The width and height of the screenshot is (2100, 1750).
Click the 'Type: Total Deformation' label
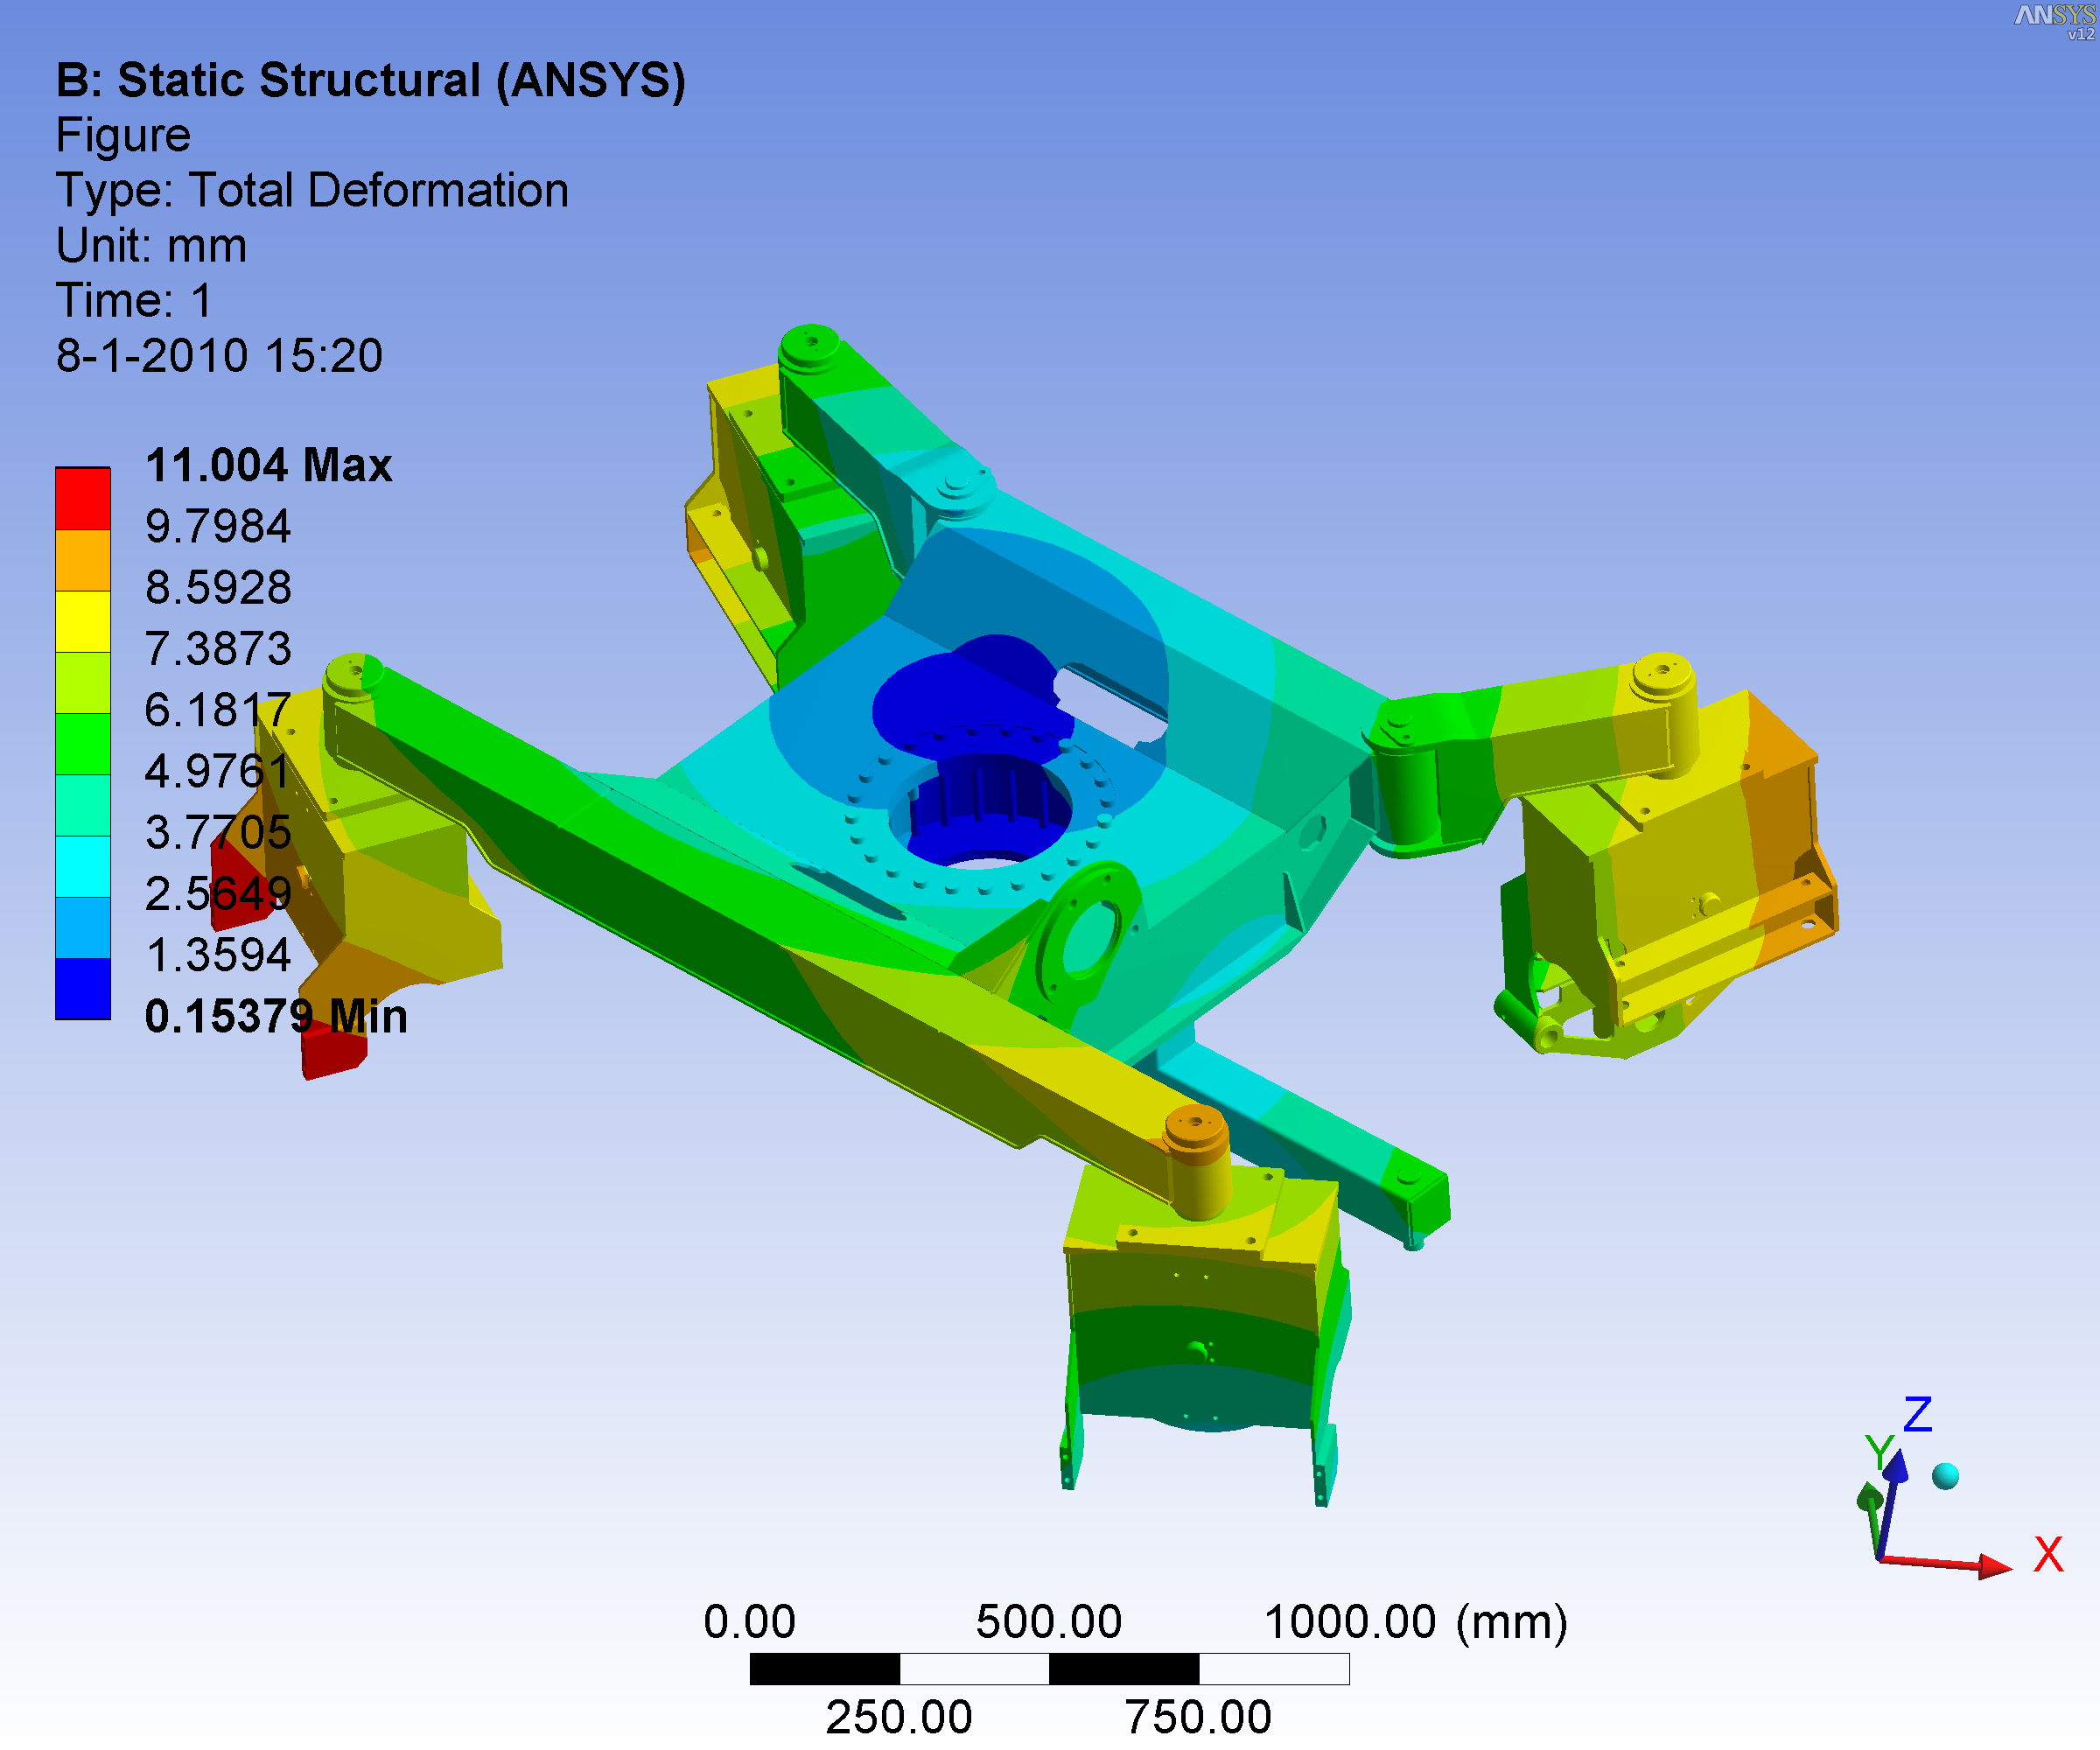point(312,190)
